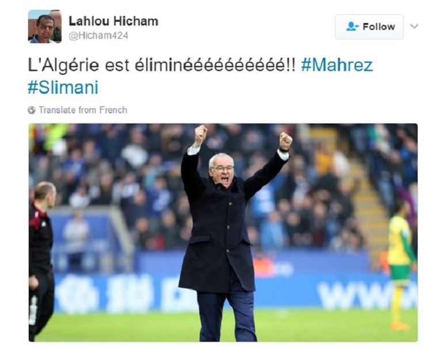This screenshot has width=442, height=347.
Task: Expand the chevron menu beside Follow
Action: pos(414,26)
